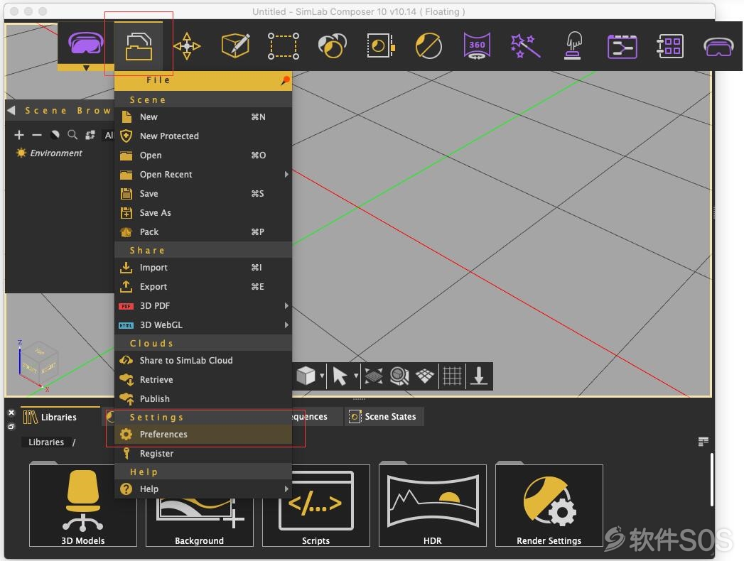Open the scene states toolbar icon

(x=381, y=45)
